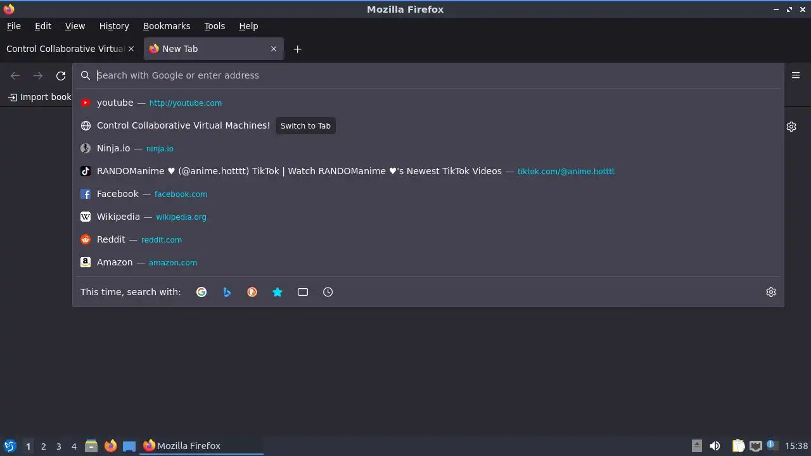
Task: Open facebook.com suggestion link
Action: (181, 194)
